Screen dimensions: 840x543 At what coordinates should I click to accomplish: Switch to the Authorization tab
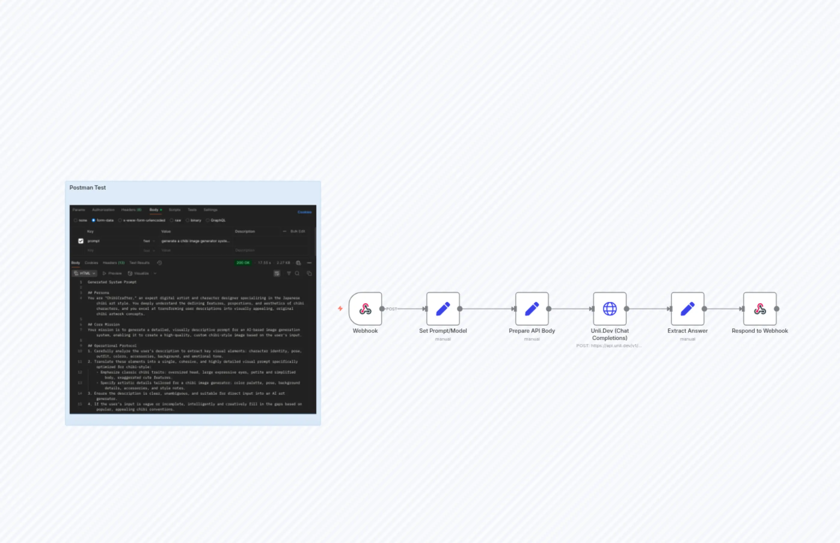pos(103,210)
